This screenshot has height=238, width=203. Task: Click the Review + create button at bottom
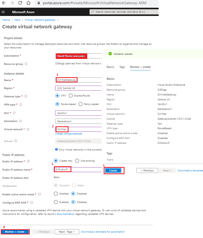pyautogui.click(x=15, y=232)
